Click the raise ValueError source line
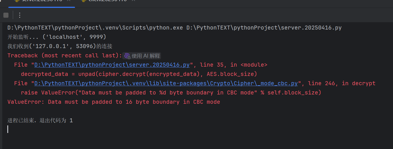The height and width of the screenshot is (149, 393). (x=171, y=93)
